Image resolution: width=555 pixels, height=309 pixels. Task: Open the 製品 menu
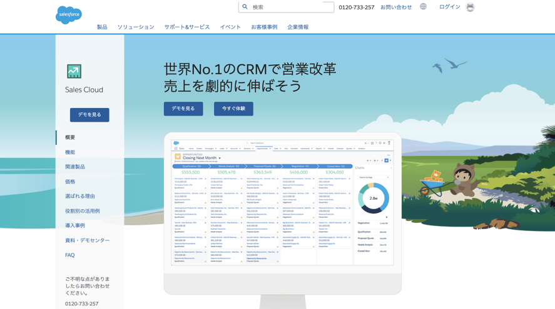point(102,27)
